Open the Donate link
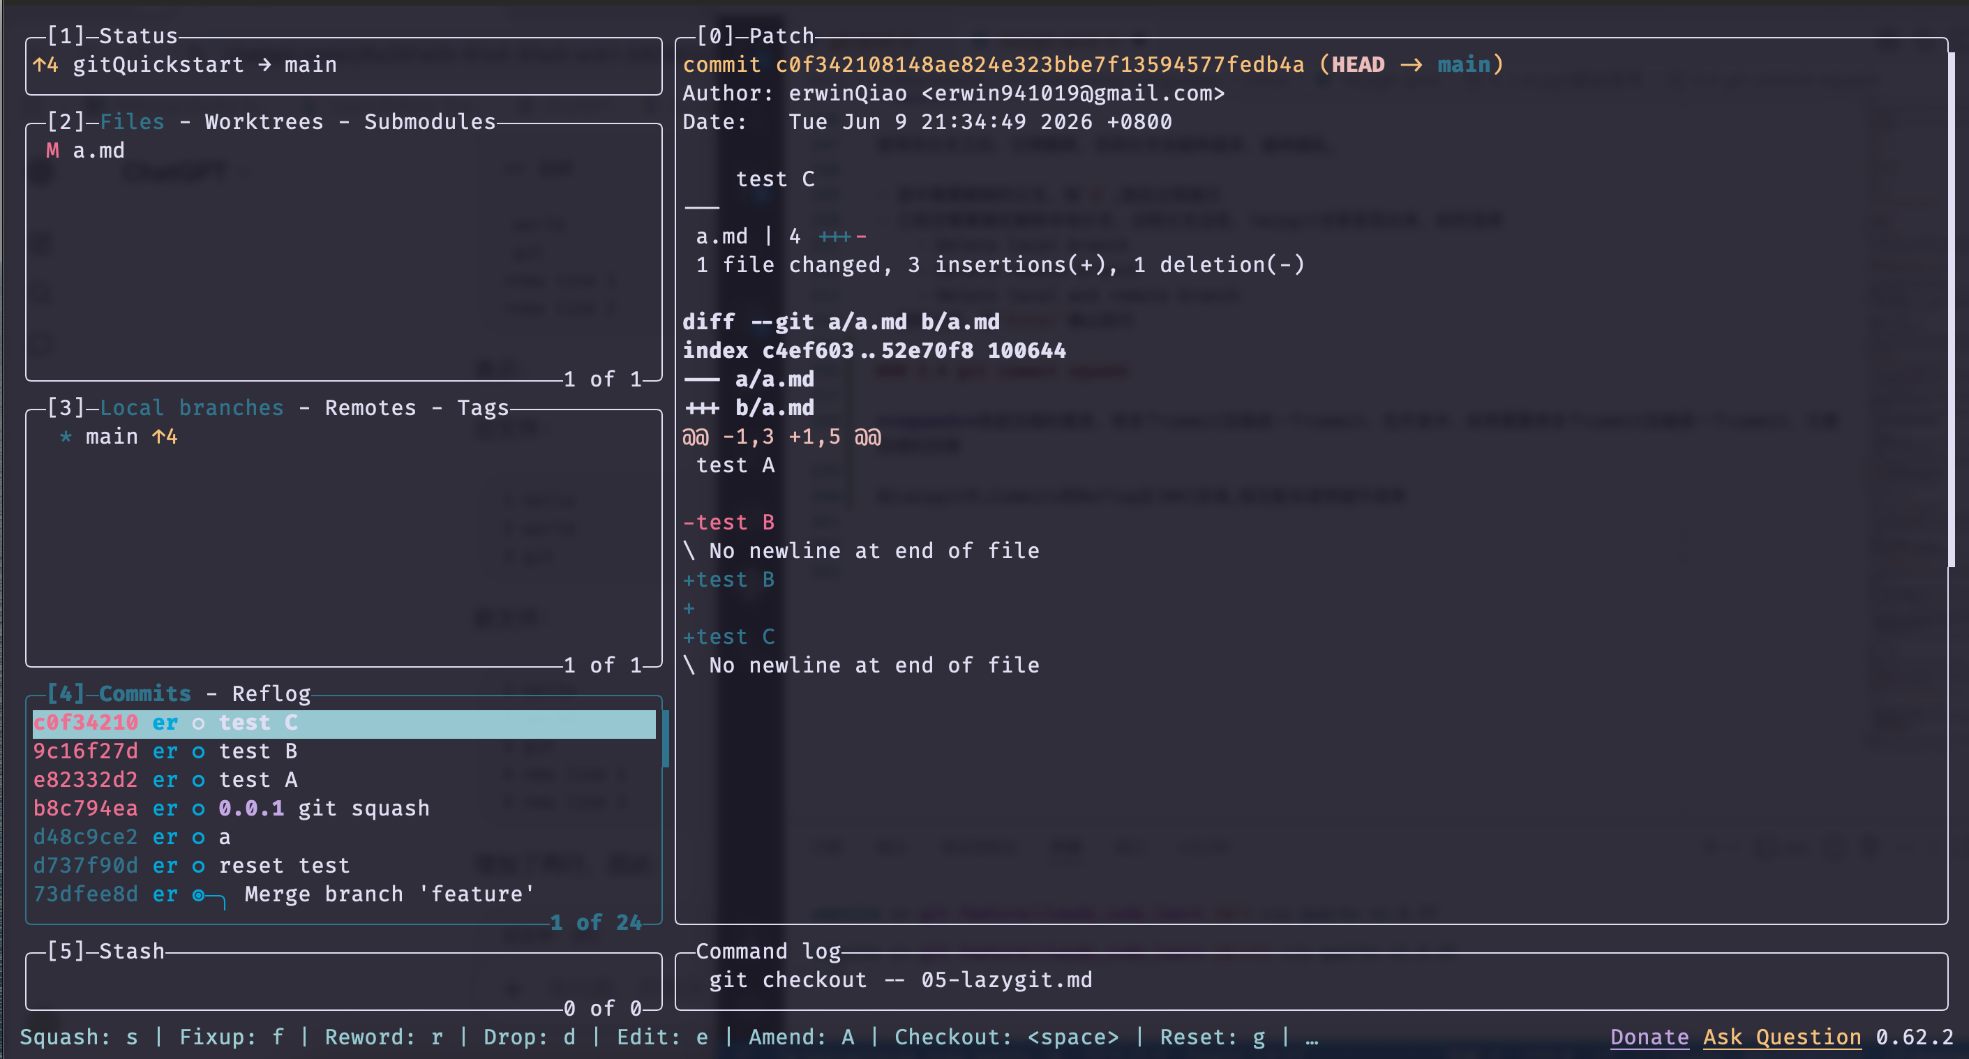Image resolution: width=1969 pixels, height=1059 pixels. (x=1649, y=1037)
